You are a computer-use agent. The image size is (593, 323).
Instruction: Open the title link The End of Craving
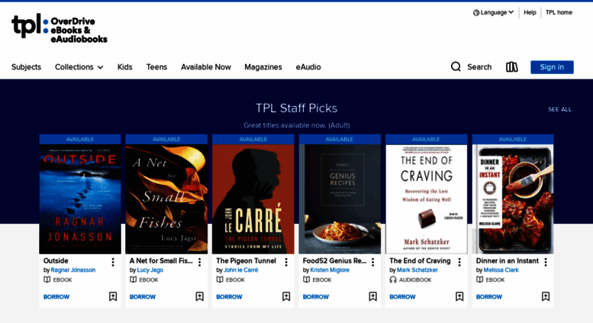[421, 260]
